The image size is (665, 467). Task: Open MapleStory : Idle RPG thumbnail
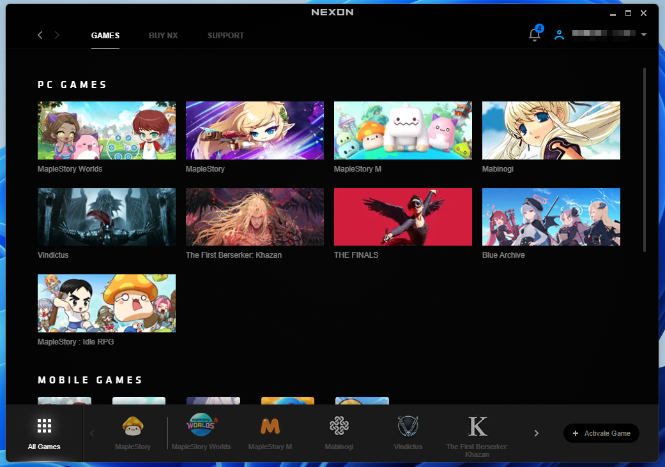107,303
